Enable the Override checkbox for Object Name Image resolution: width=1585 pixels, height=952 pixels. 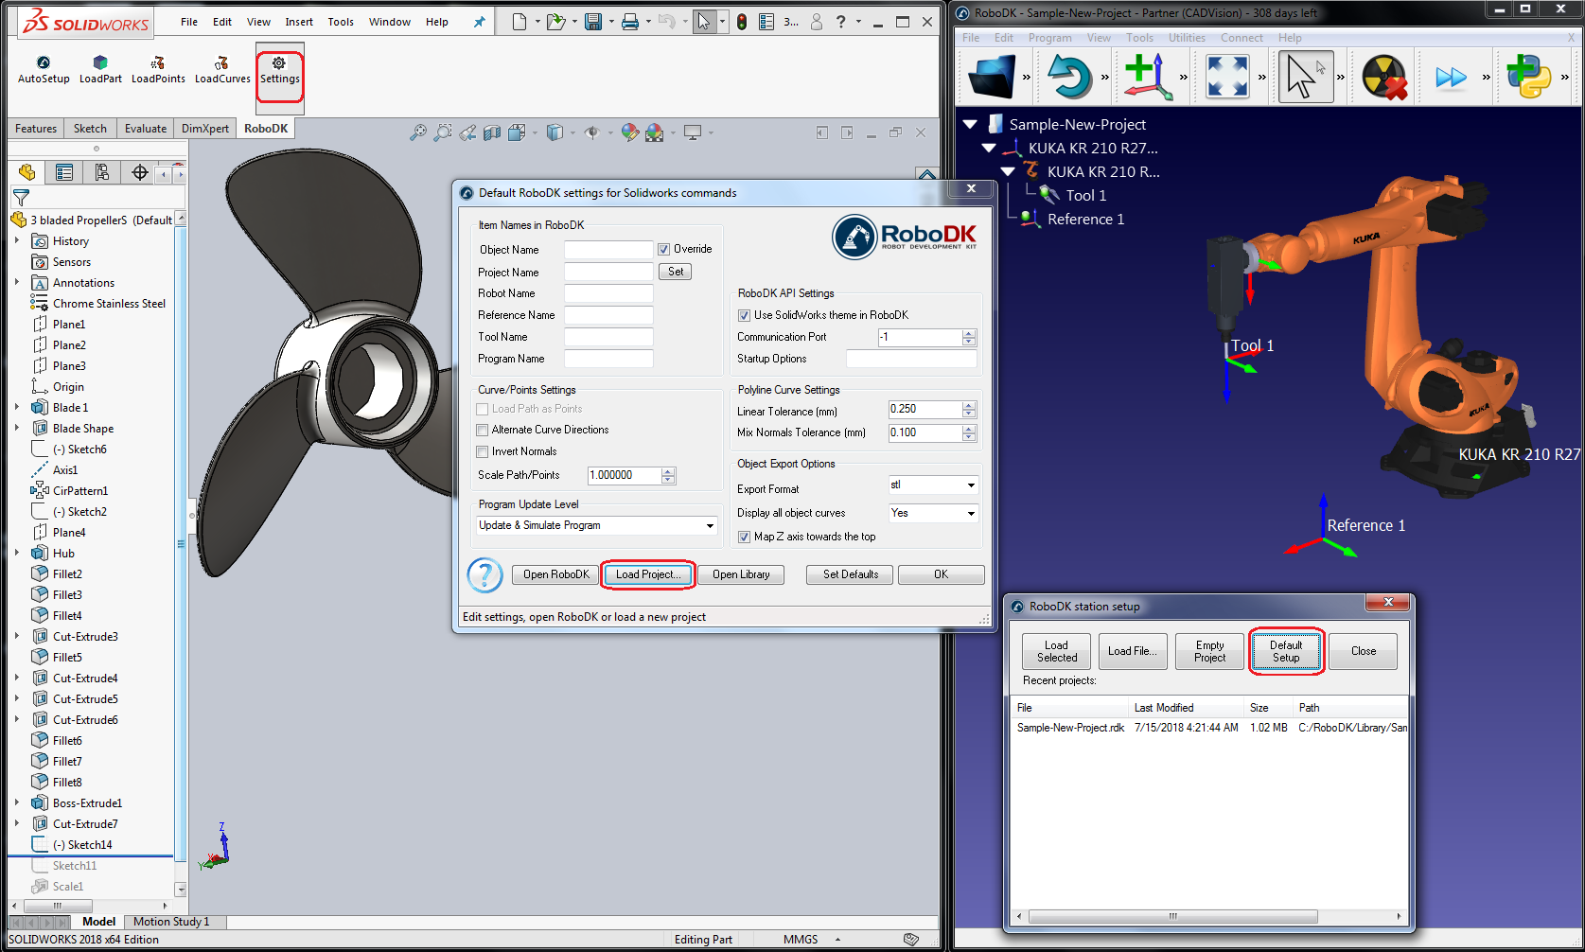click(x=663, y=249)
